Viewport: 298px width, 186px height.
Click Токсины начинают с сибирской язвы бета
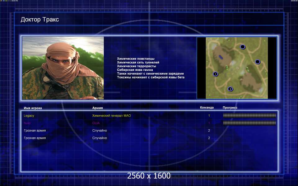(151, 77)
